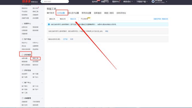Click the 数据中心 section chart icon
Viewport: 192px width, 108px height.
pyautogui.click(x=22, y=23)
